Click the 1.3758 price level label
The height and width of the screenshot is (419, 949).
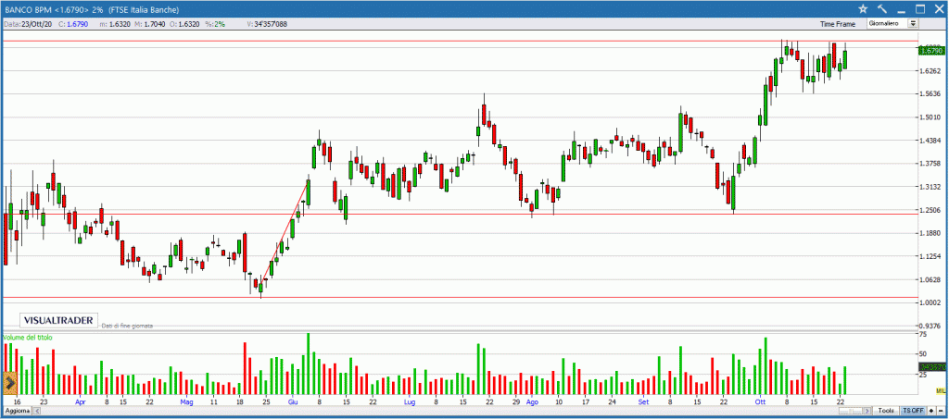(930, 164)
